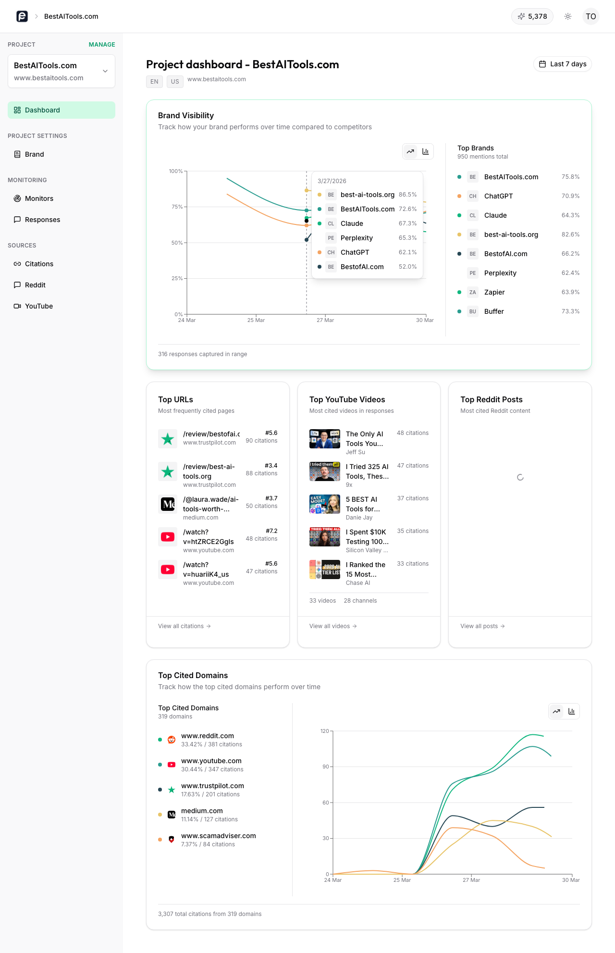Click the Medium icon for @laura.wade article
The image size is (615, 953).
[168, 504]
